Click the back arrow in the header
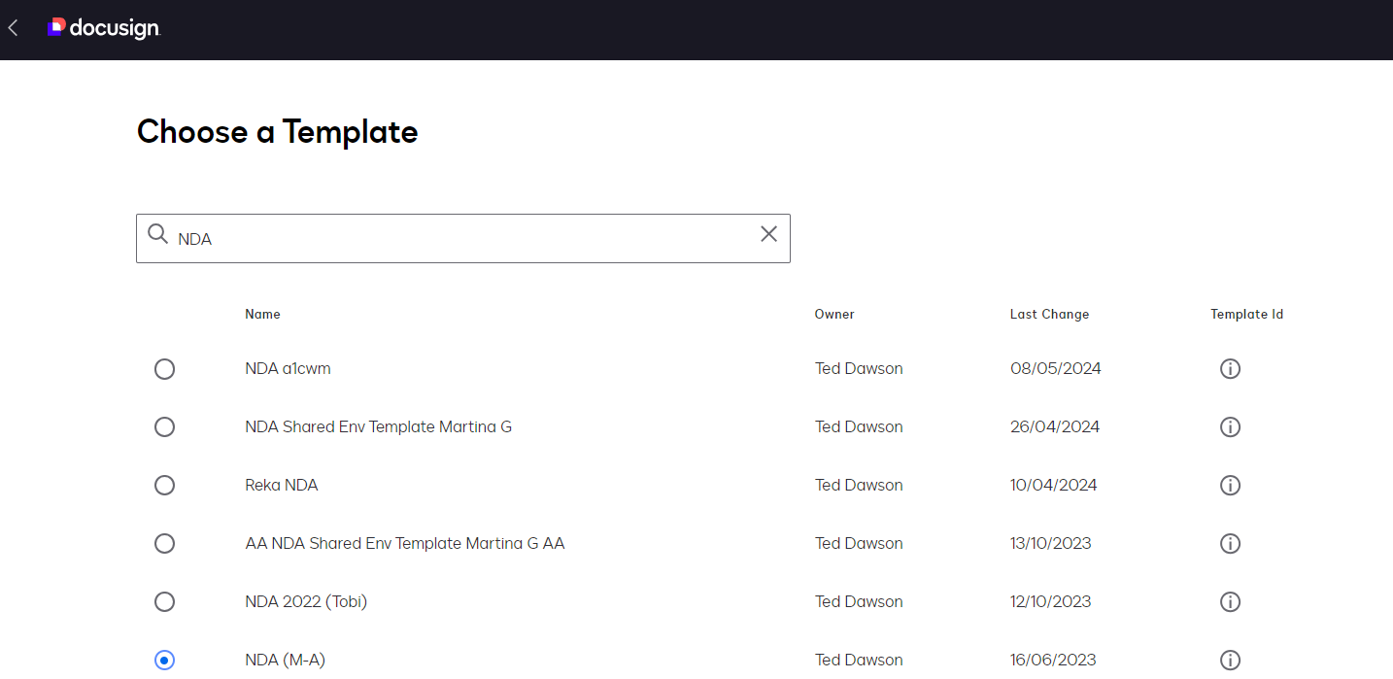This screenshot has height=679, width=1393. 13,28
